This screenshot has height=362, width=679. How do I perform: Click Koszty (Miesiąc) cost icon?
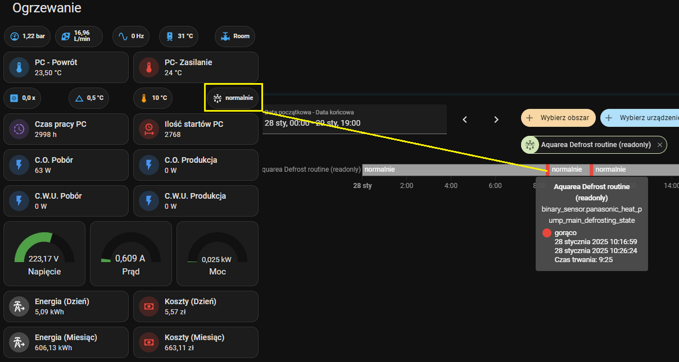[x=149, y=342]
